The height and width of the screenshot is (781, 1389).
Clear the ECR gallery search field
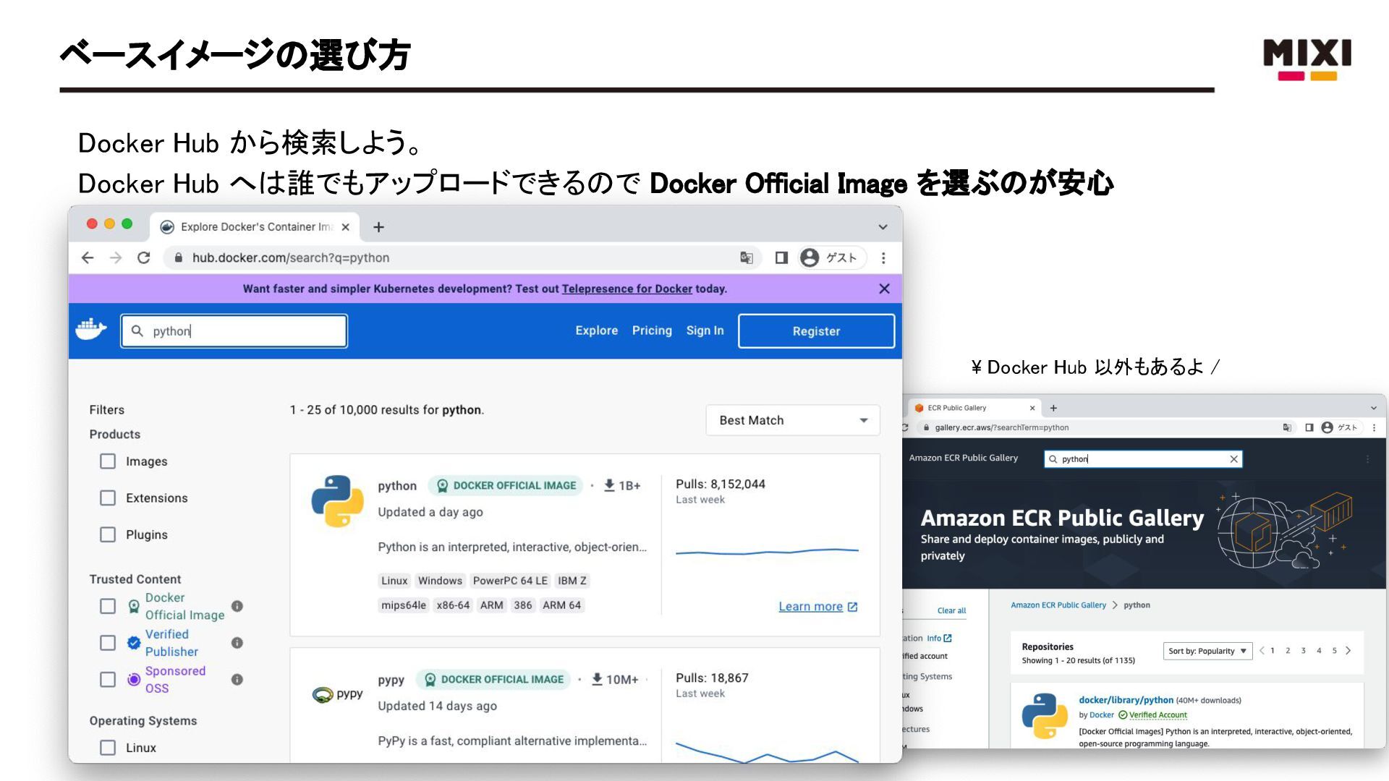click(1234, 459)
